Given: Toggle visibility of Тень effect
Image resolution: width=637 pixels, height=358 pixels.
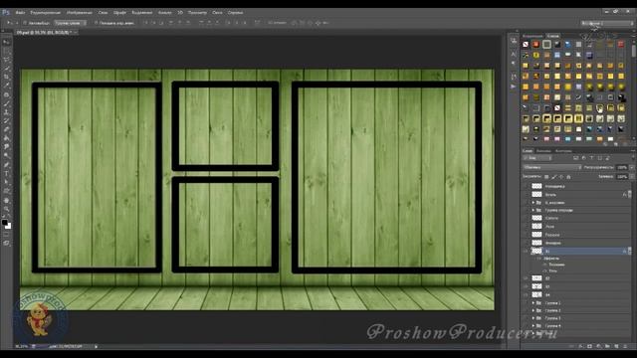Looking at the screenshot, I should (x=544, y=270).
